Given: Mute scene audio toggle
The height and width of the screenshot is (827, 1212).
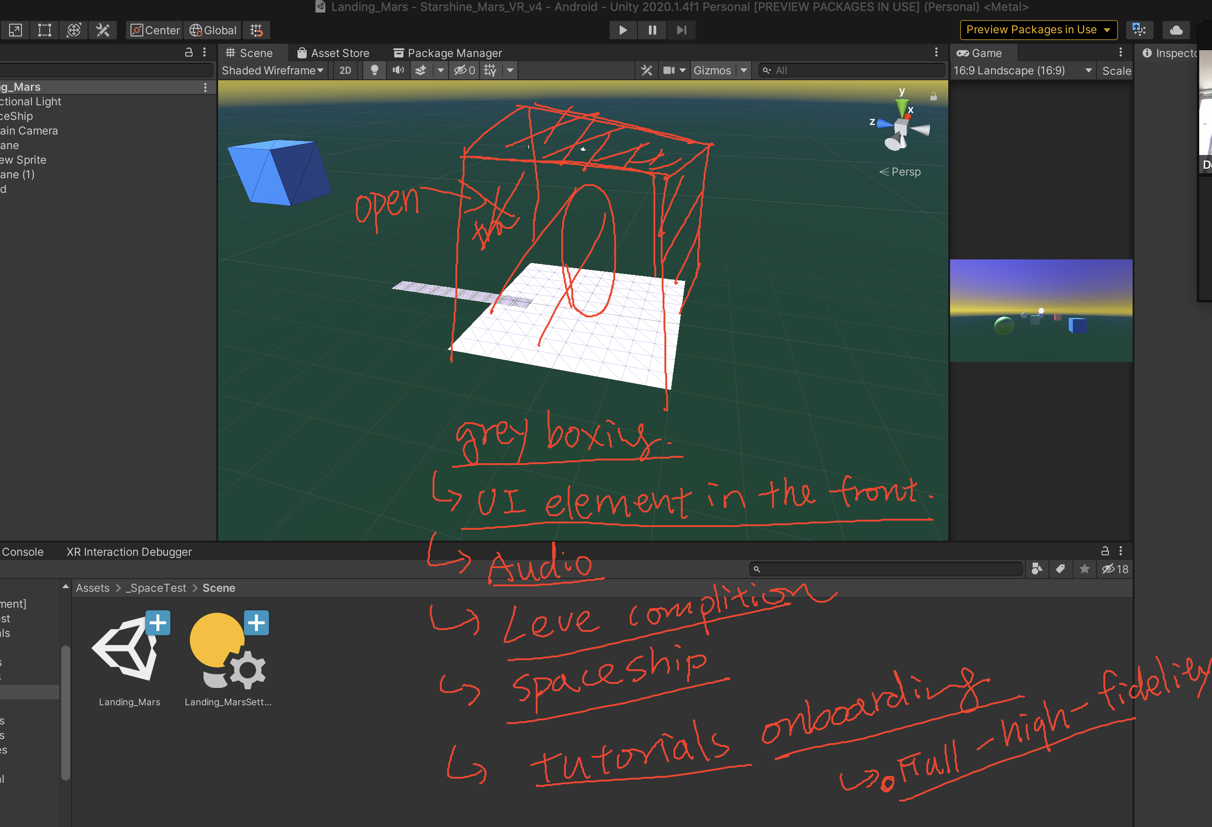Looking at the screenshot, I should pos(398,70).
